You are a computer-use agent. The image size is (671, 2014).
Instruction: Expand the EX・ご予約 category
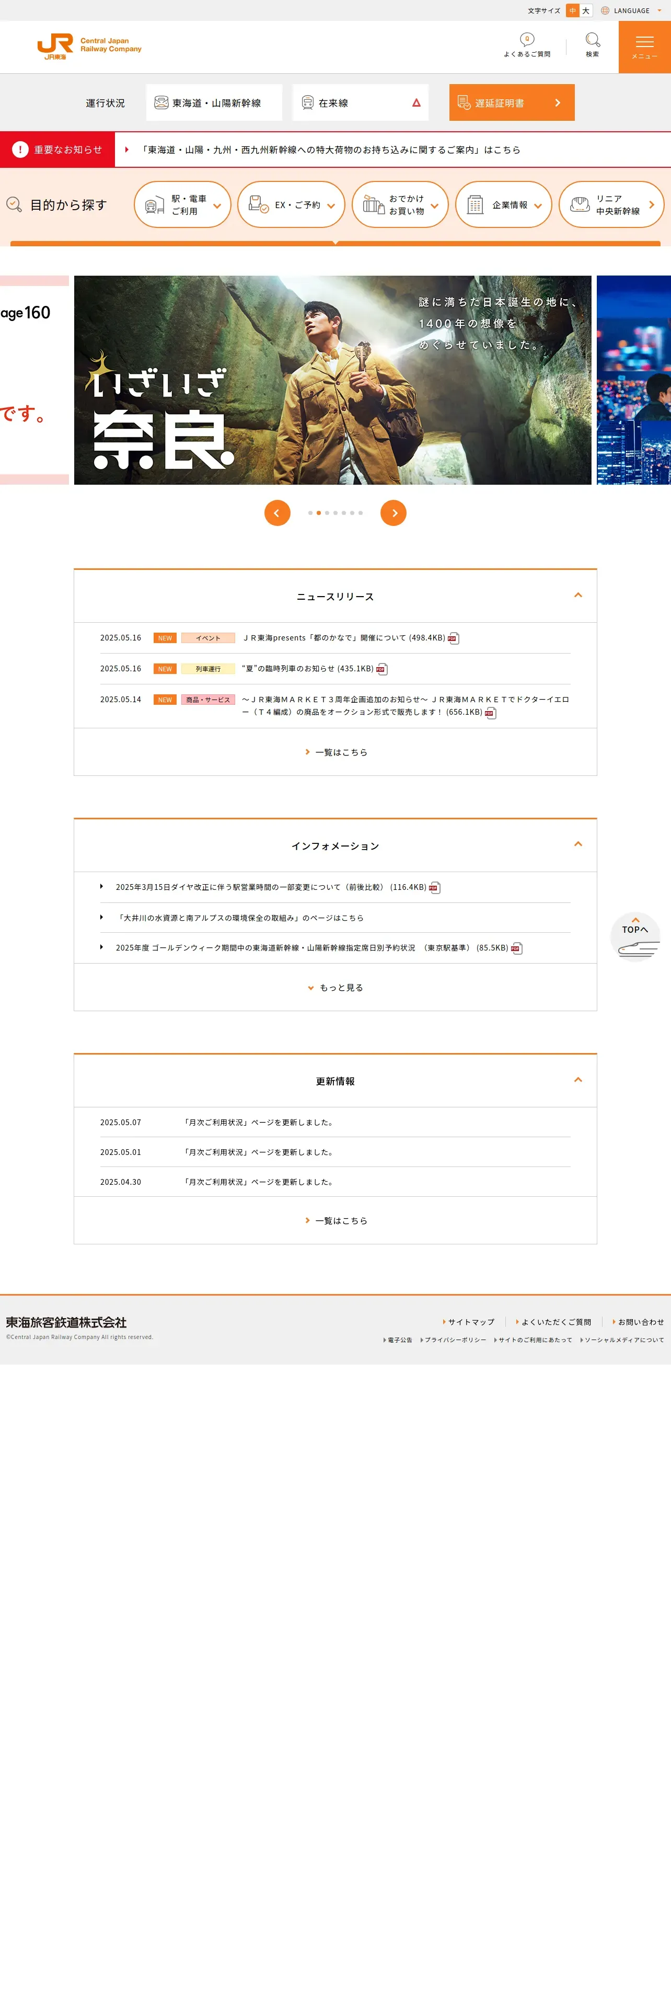(292, 205)
